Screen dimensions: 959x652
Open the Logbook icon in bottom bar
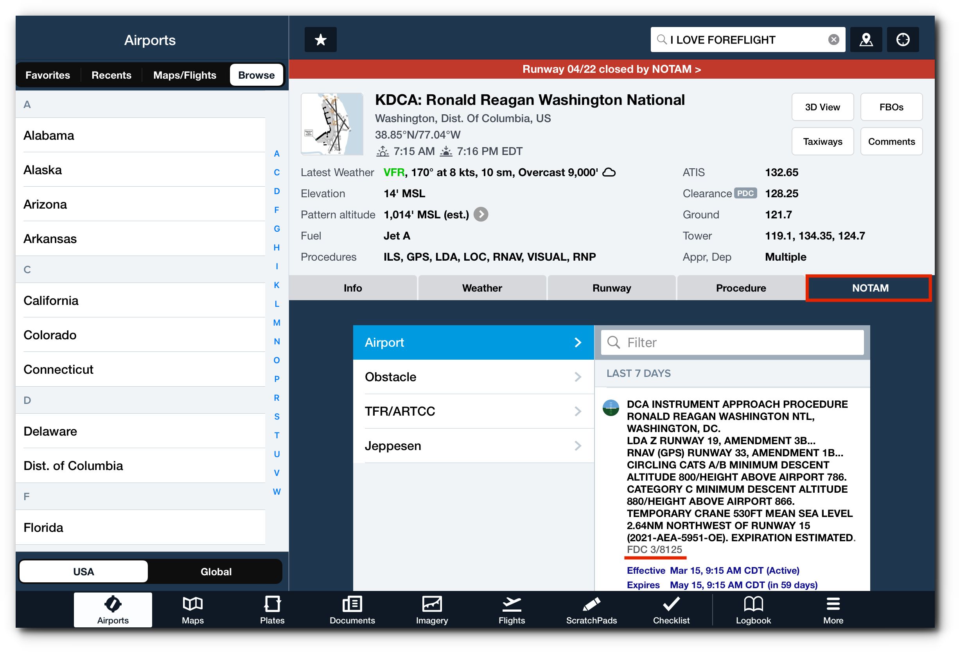(x=753, y=609)
